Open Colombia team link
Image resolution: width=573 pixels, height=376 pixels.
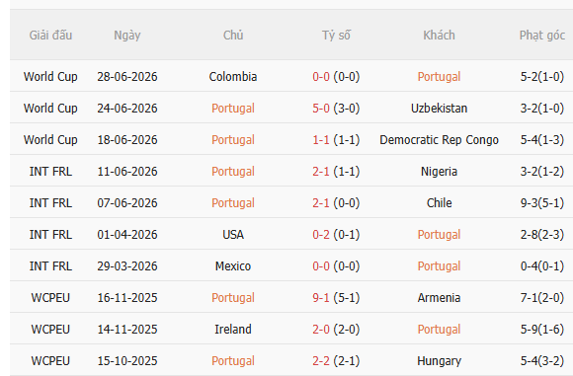click(233, 77)
